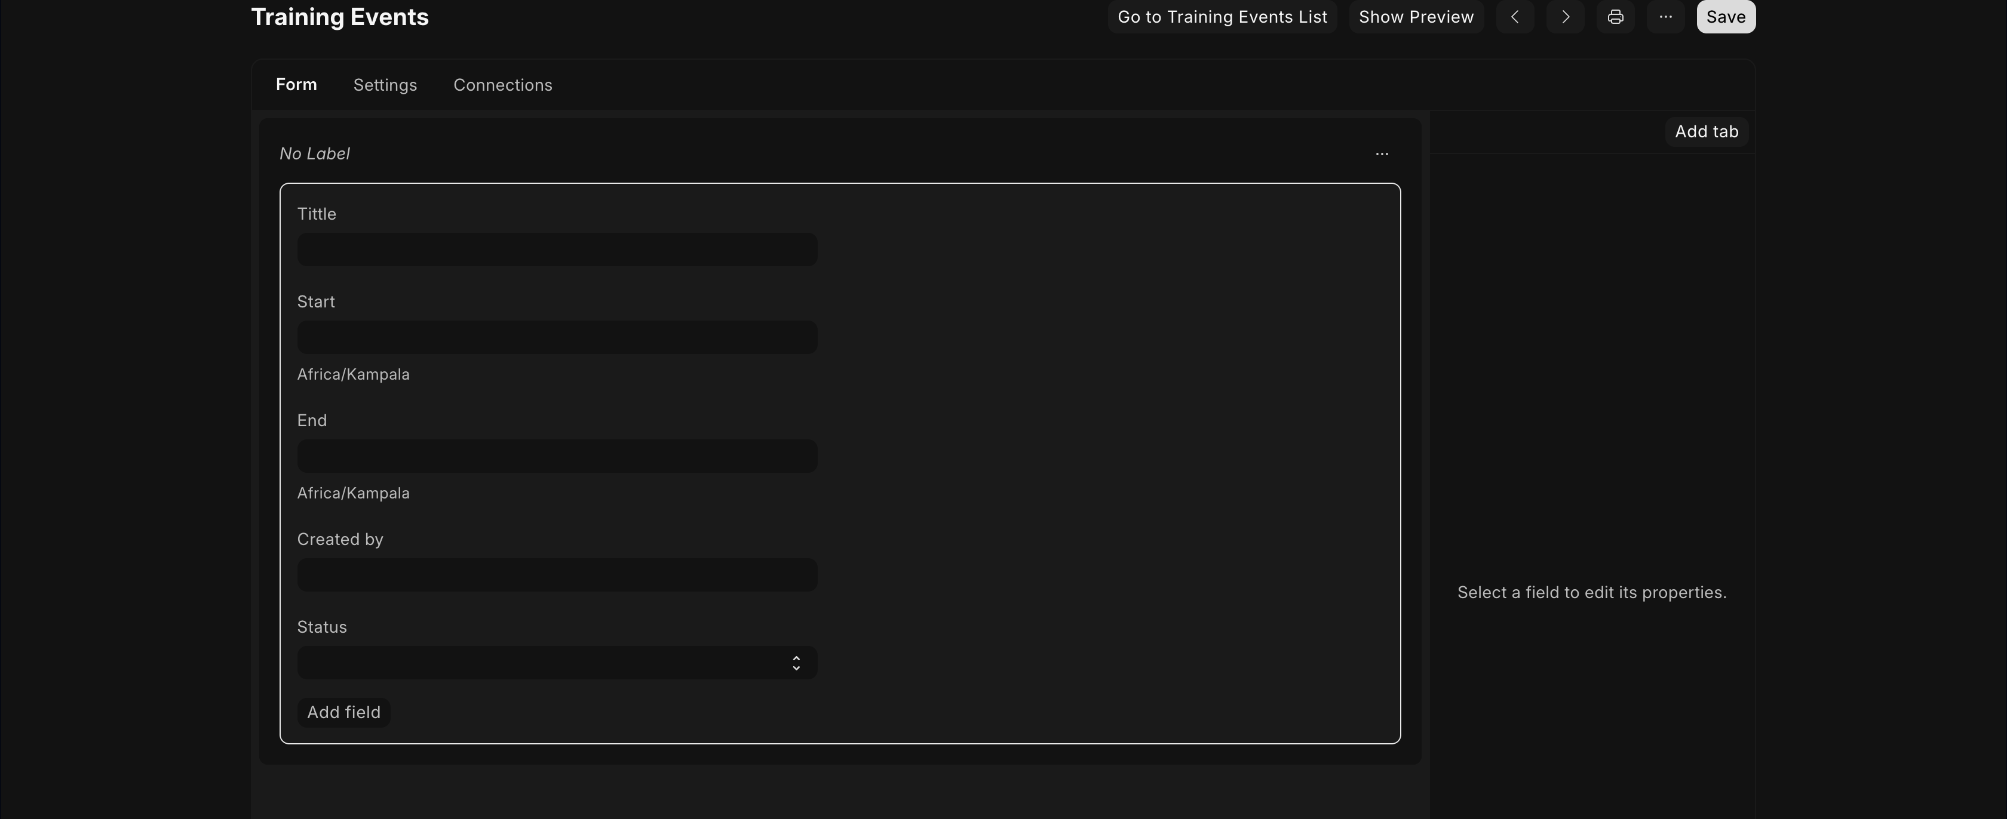Click the Start field label

coord(315,302)
